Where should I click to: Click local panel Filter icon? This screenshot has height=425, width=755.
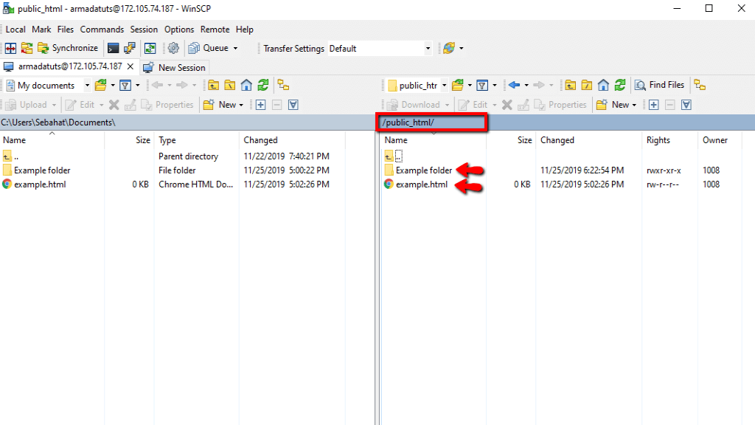pos(125,86)
